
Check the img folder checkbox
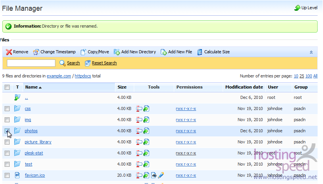pyautogui.click(x=7, y=120)
